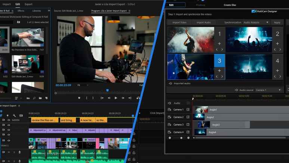Click the MultiCam timeline zoom slider handle
The height and width of the screenshot is (163, 289).
(181, 138)
